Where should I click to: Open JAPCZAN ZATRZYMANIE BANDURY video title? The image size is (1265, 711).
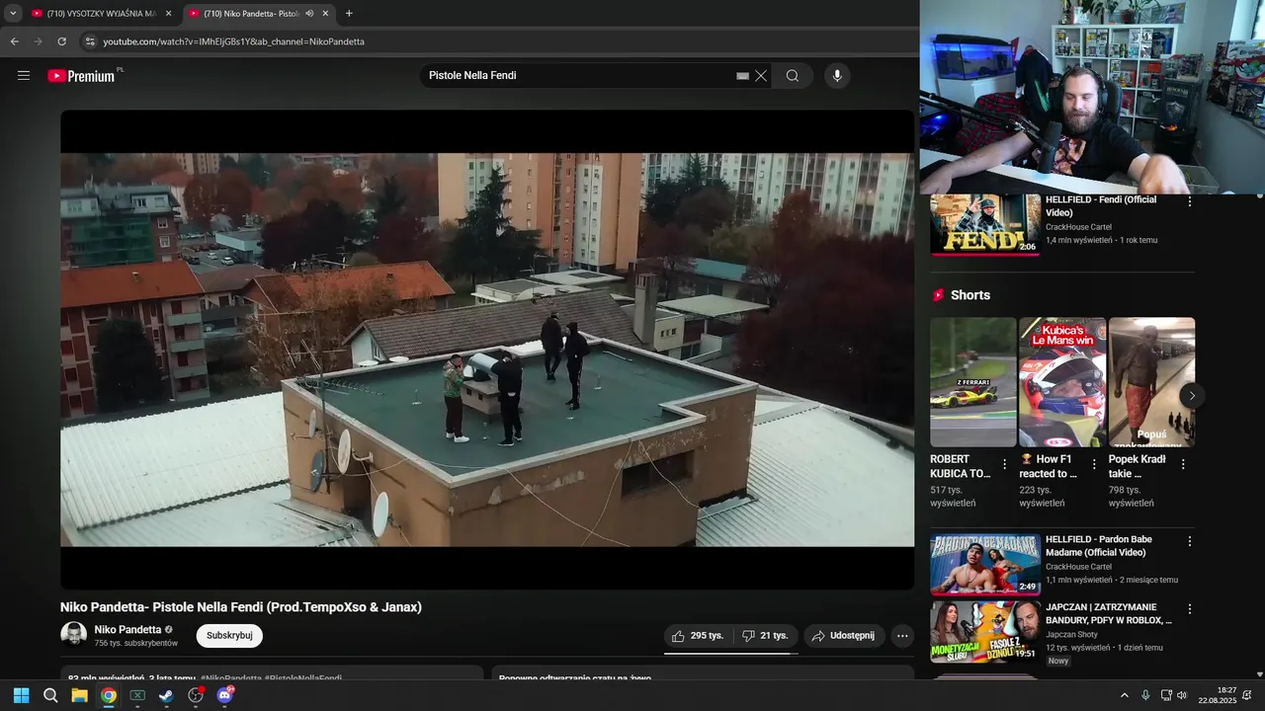tap(1109, 614)
